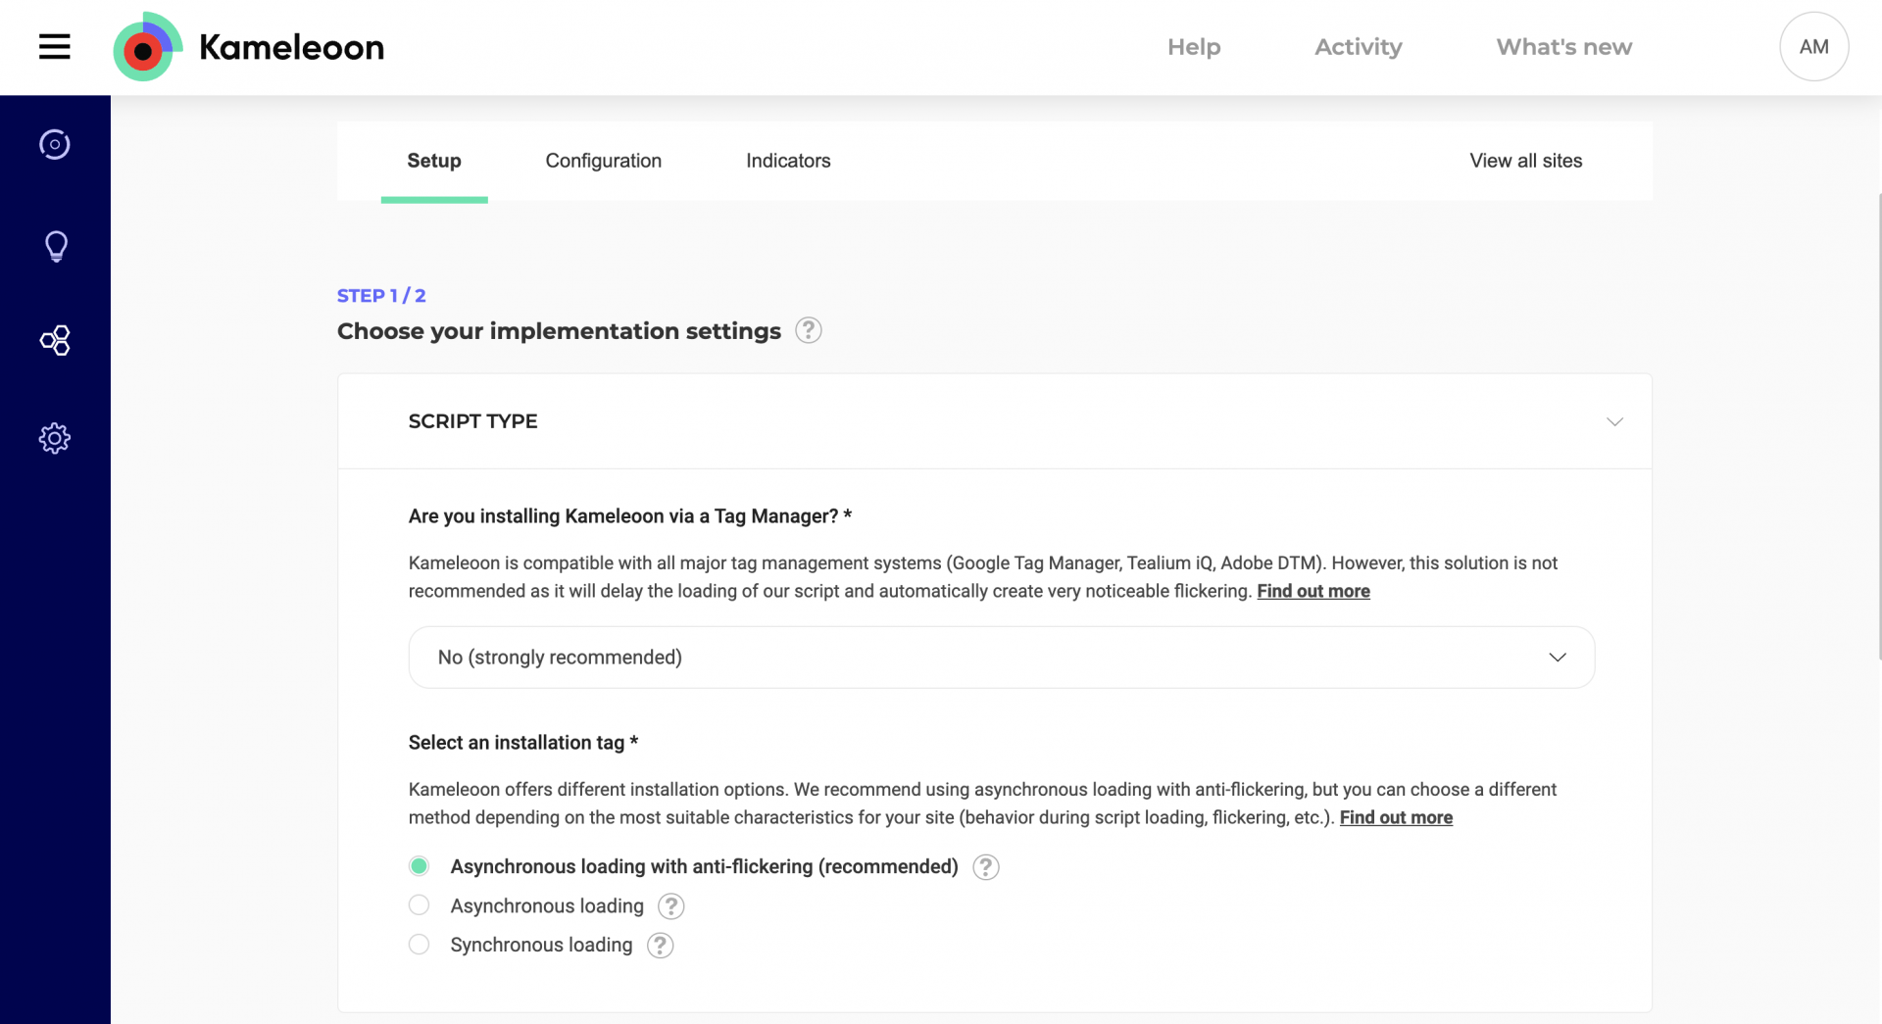Follow Find out more link about tag managers

[1312, 591]
